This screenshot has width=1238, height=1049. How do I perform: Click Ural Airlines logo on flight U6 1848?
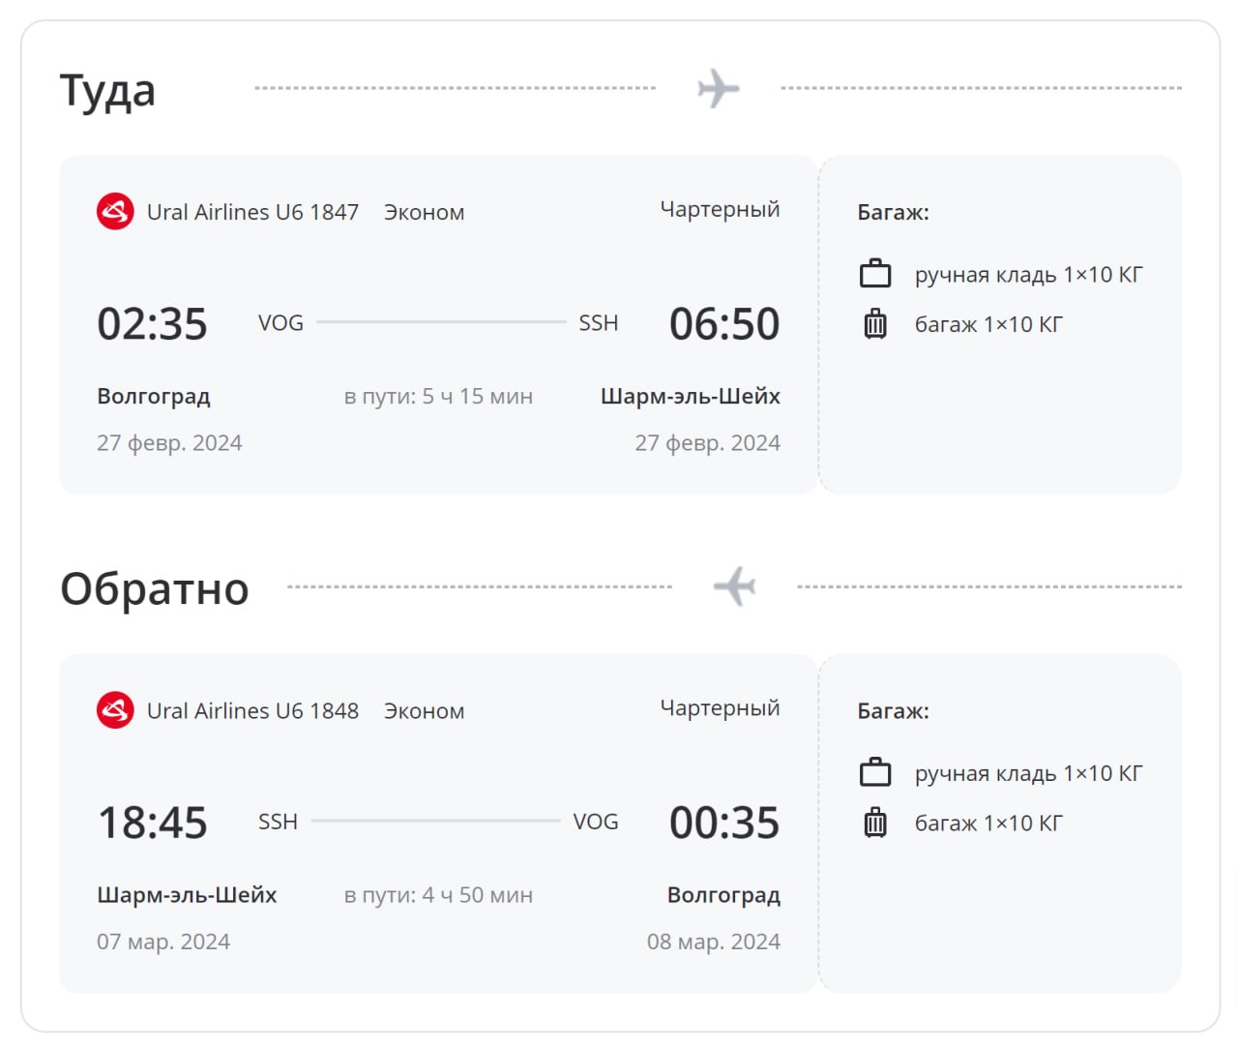(x=115, y=710)
